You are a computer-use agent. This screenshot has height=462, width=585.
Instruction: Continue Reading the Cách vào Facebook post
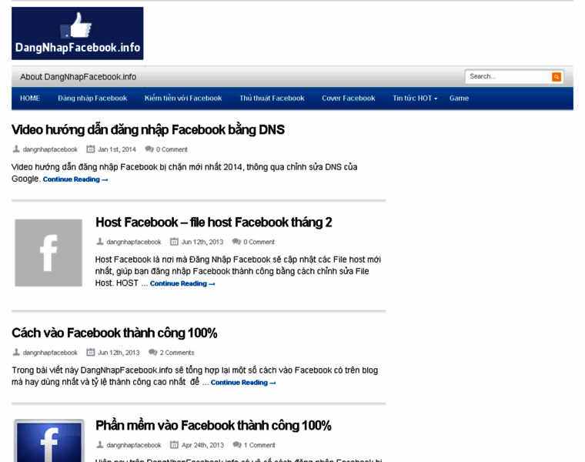[x=243, y=383]
